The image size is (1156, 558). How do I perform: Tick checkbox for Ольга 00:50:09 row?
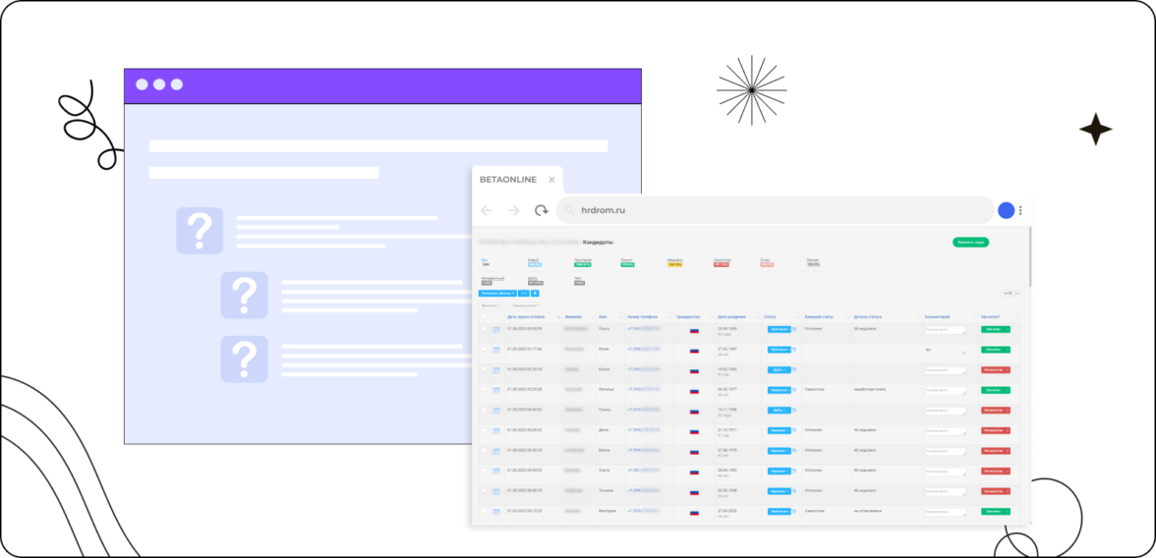coord(484,329)
